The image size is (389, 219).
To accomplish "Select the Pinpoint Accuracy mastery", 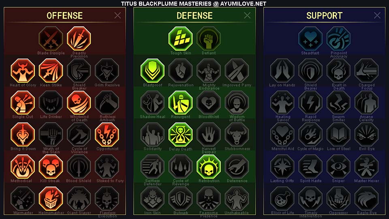I will tap(338, 39).
